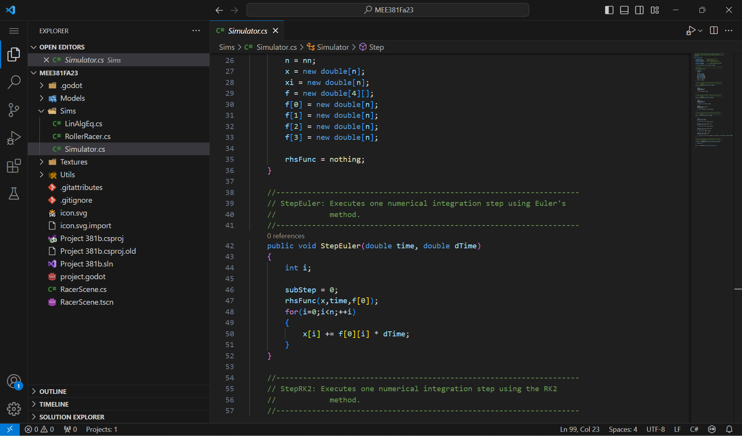Toggle the Primary Side Bar visibility

[609, 10]
